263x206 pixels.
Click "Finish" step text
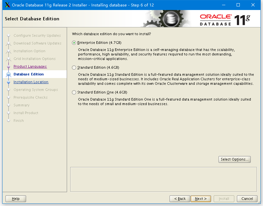click(x=19, y=121)
